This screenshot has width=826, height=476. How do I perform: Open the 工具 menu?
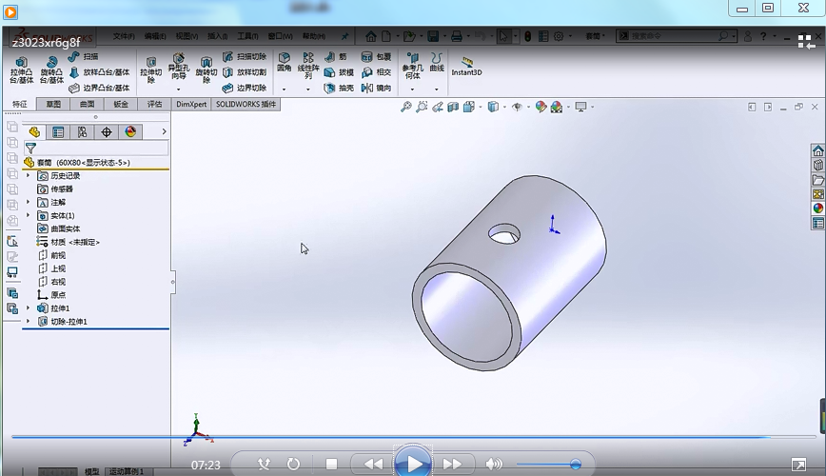(x=246, y=36)
